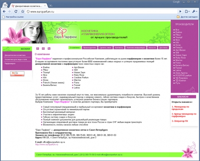This screenshot has width=200, height=161.
Task: Click the Евро Парфюм logo in banner
Action: click(x=65, y=33)
